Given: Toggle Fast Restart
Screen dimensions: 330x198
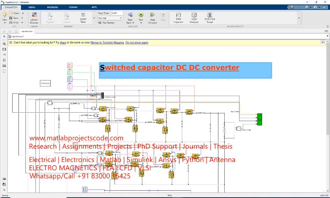Looking at the screenshot, I should 106,22.
